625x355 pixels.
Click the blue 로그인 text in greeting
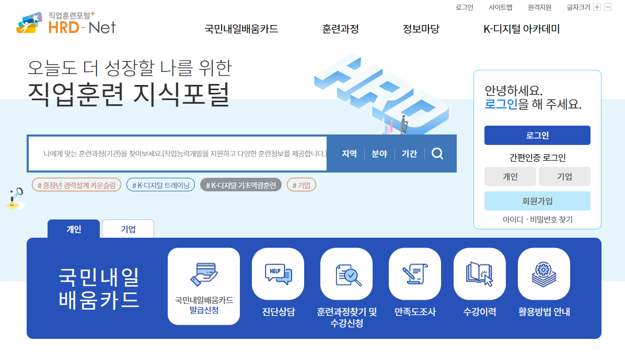pyautogui.click(x=501, y=104)
